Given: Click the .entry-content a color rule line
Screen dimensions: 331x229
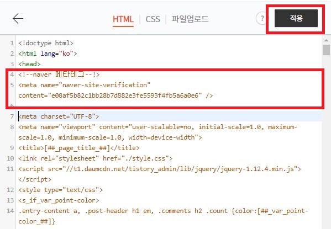Looking at the screenshot, I should click(x=164, y=211).
